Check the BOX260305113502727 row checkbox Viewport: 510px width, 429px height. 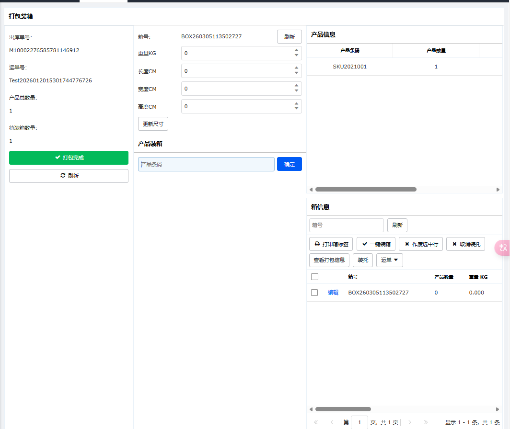click(x=314, y=293)
